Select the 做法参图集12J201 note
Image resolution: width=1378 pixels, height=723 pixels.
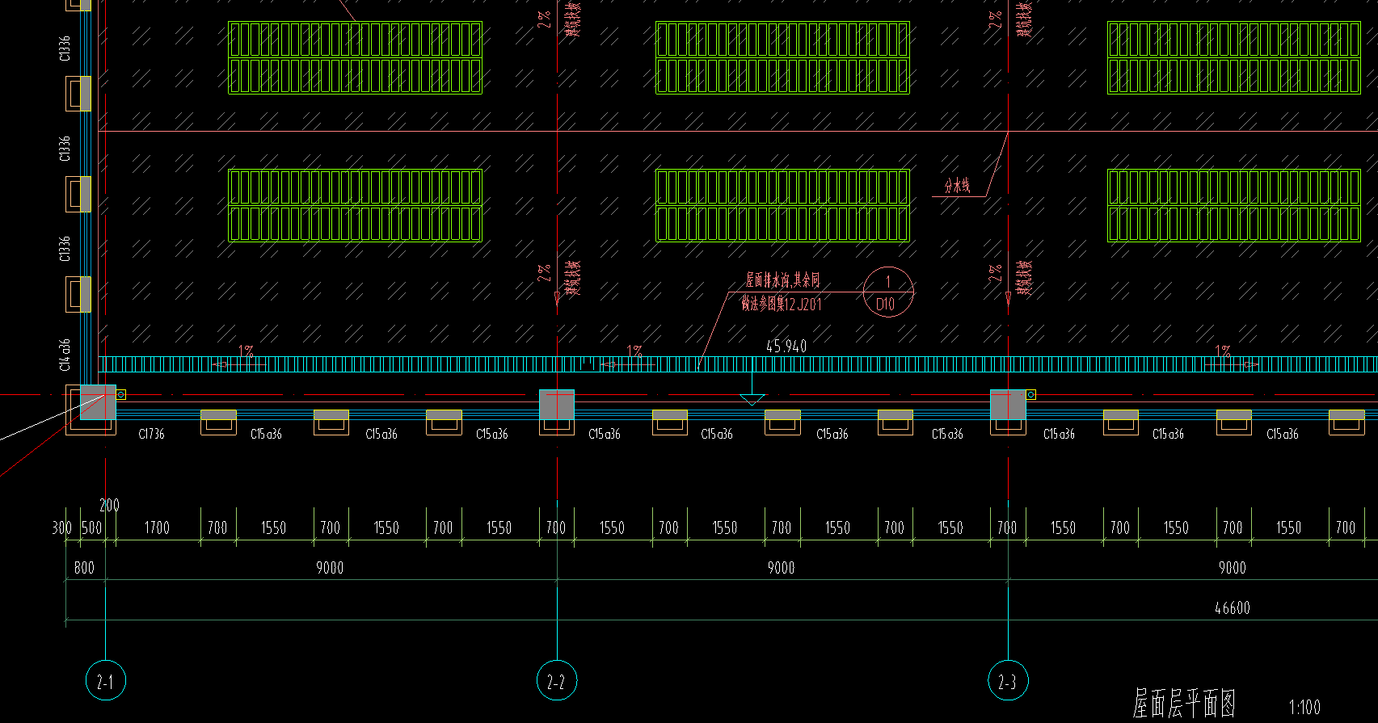782,304
